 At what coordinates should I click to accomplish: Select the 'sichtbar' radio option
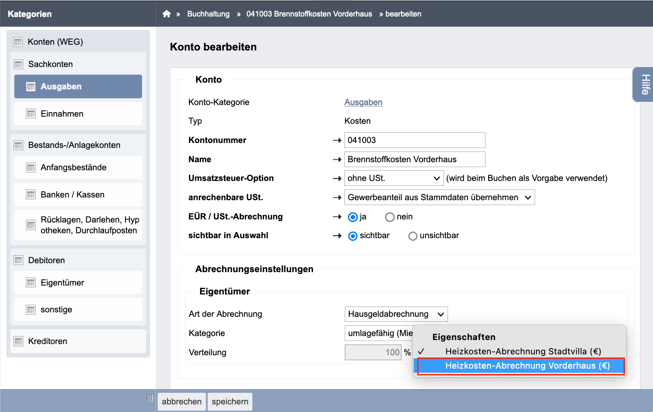tap(353, 236)
